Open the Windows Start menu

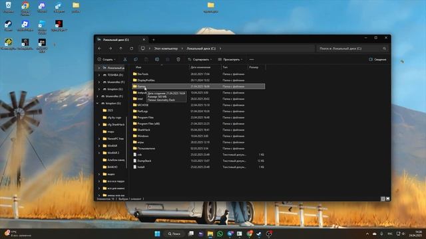point(157,234)
